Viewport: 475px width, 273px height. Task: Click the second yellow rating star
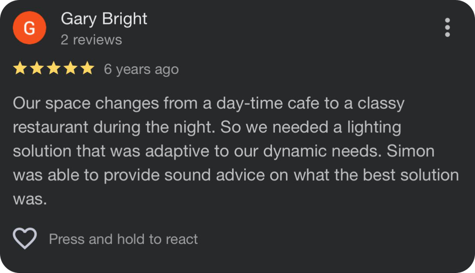(x=37, y=69)
